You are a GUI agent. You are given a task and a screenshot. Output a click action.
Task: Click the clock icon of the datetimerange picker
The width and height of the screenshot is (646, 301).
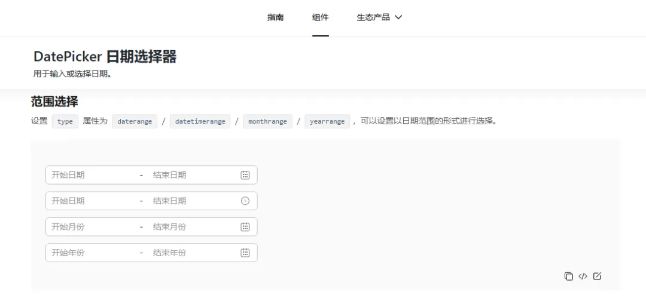click(x=245, y=201)
